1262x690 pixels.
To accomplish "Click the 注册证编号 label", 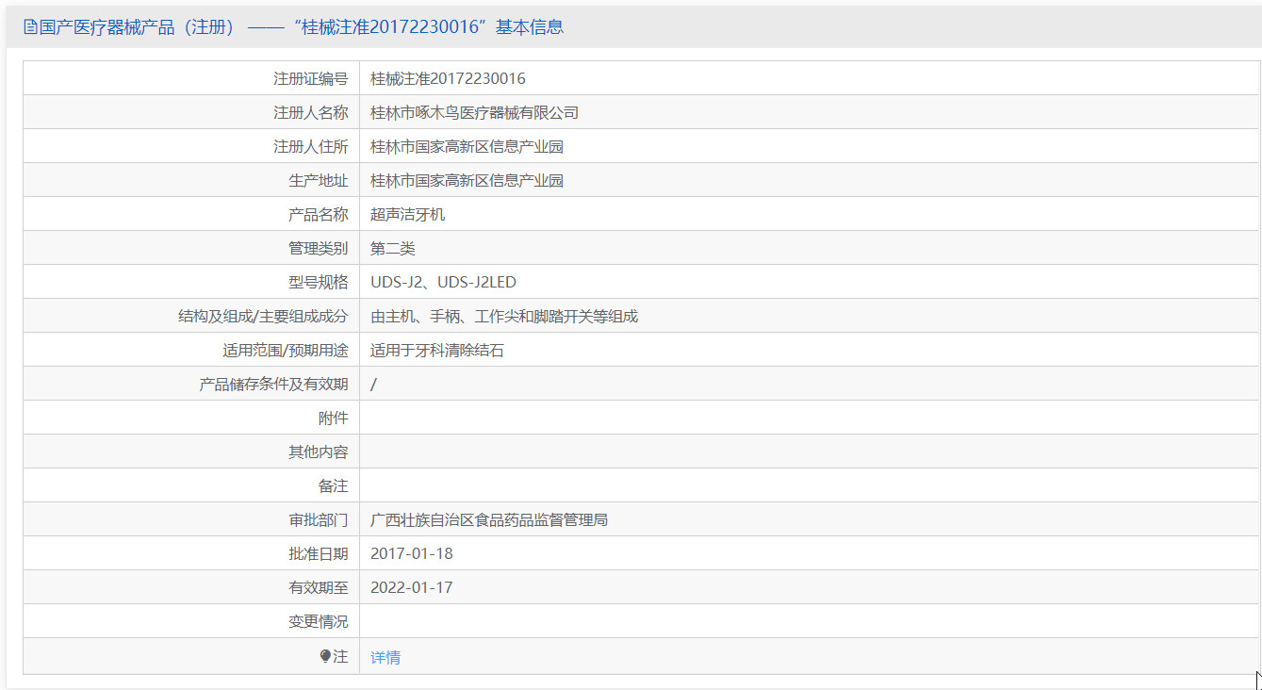I will click(310, 78).
